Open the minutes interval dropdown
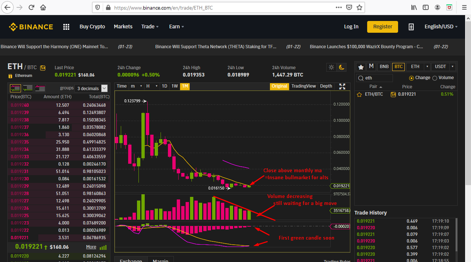471x262 pixels. [136, 86]
